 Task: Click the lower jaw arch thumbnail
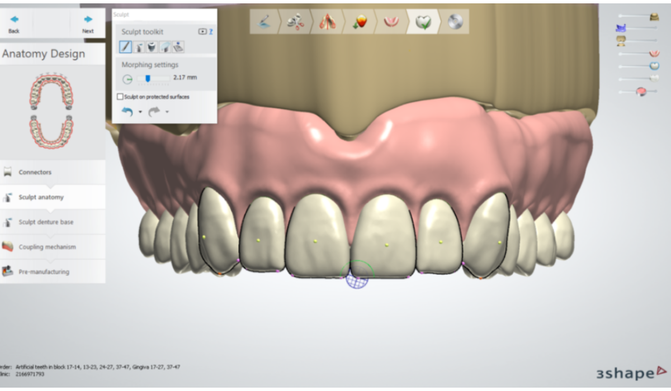coord(51,132)
